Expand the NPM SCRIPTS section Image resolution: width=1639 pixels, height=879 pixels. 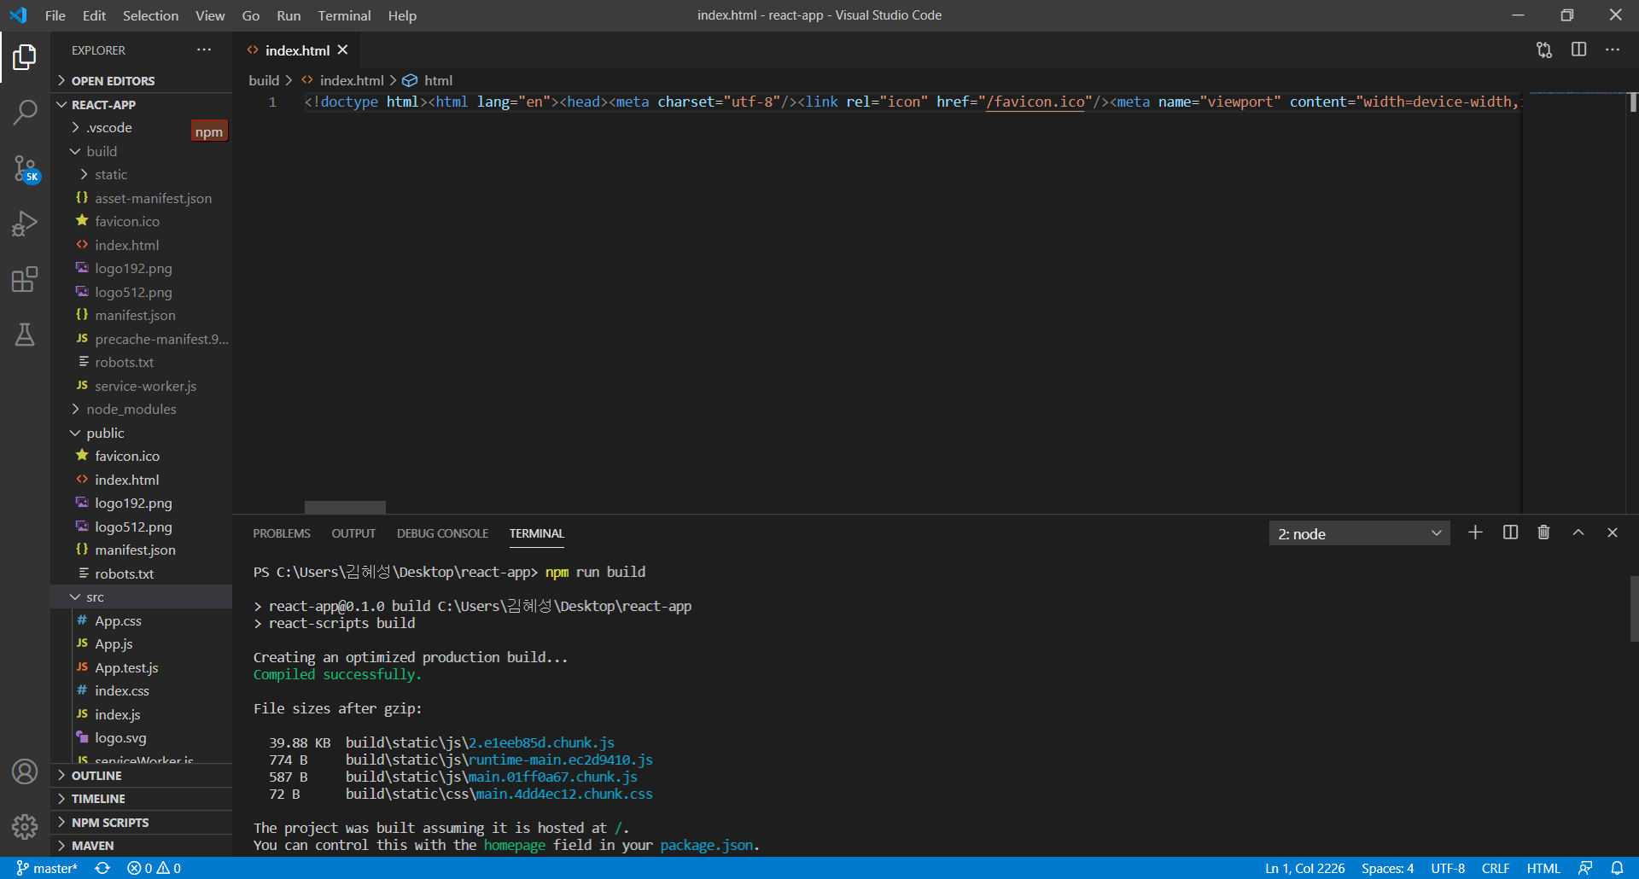[142, 823]
